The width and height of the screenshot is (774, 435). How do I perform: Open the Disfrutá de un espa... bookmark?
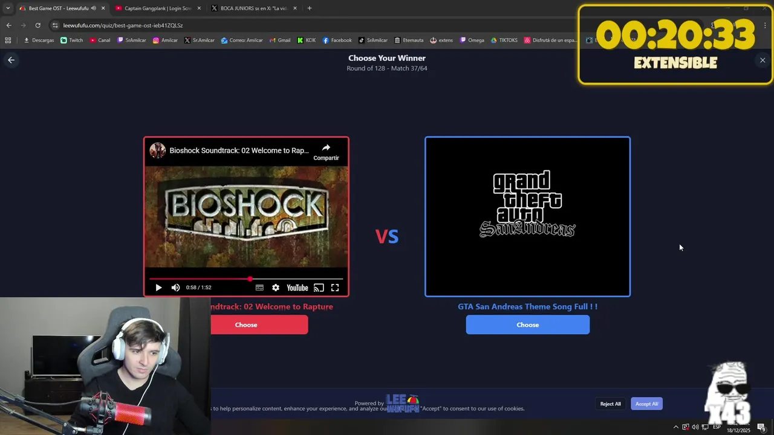click(550, 40)
